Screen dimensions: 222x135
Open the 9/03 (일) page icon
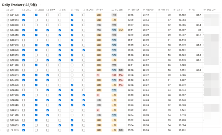tap(8, 25)
